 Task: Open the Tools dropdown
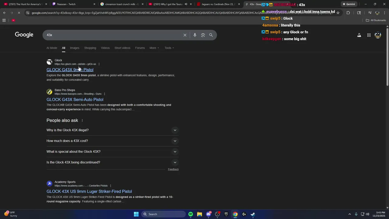click(169, 48)
